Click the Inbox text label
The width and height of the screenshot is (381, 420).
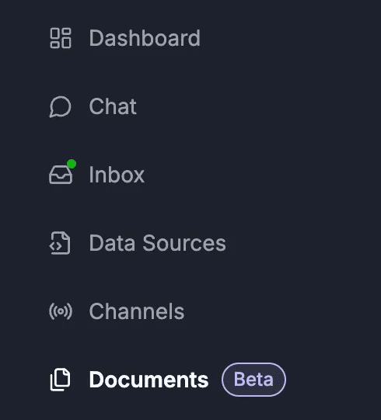pyautogui.click(x=117, y=175)
